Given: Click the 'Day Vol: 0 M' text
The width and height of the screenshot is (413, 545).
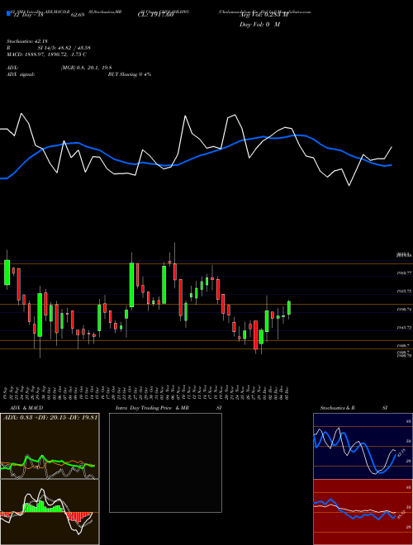Looking at the screenshot, I should coord(259,24).
